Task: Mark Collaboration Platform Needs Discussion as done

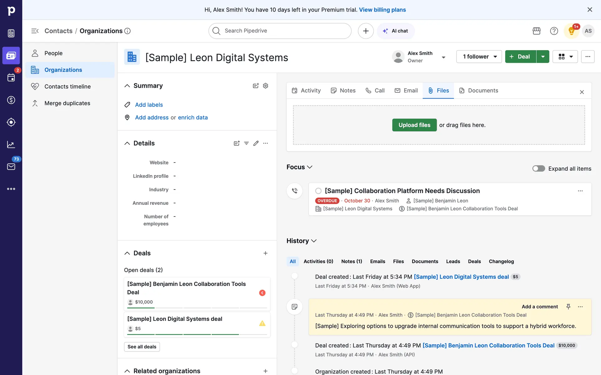Action: tap(318, 191)
